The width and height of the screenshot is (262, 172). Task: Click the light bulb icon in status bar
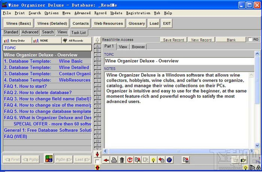click(x=246, y=168)
